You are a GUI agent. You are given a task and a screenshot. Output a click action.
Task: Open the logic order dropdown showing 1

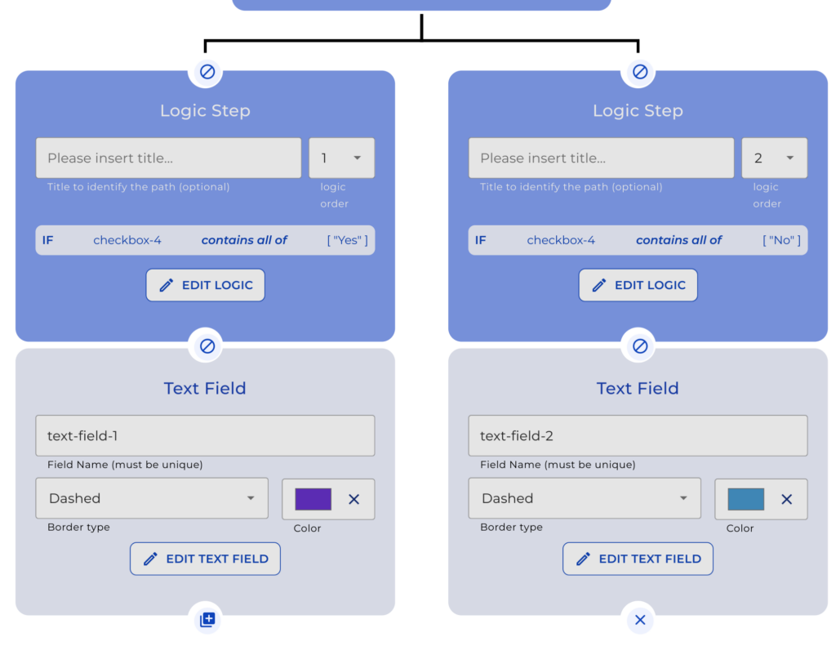[x=341, y=158]
